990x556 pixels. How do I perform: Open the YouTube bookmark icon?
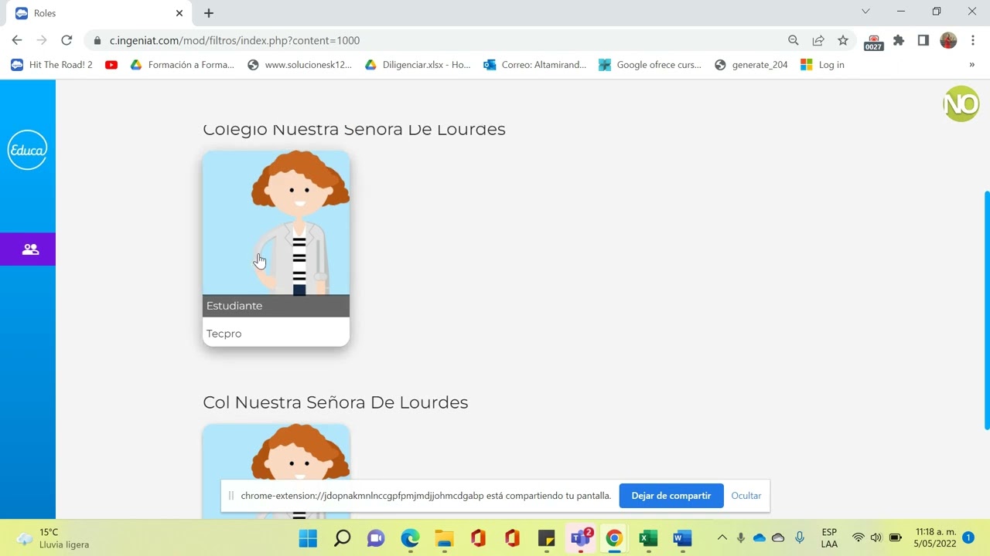pyautogui.click(x=111, y=65)
